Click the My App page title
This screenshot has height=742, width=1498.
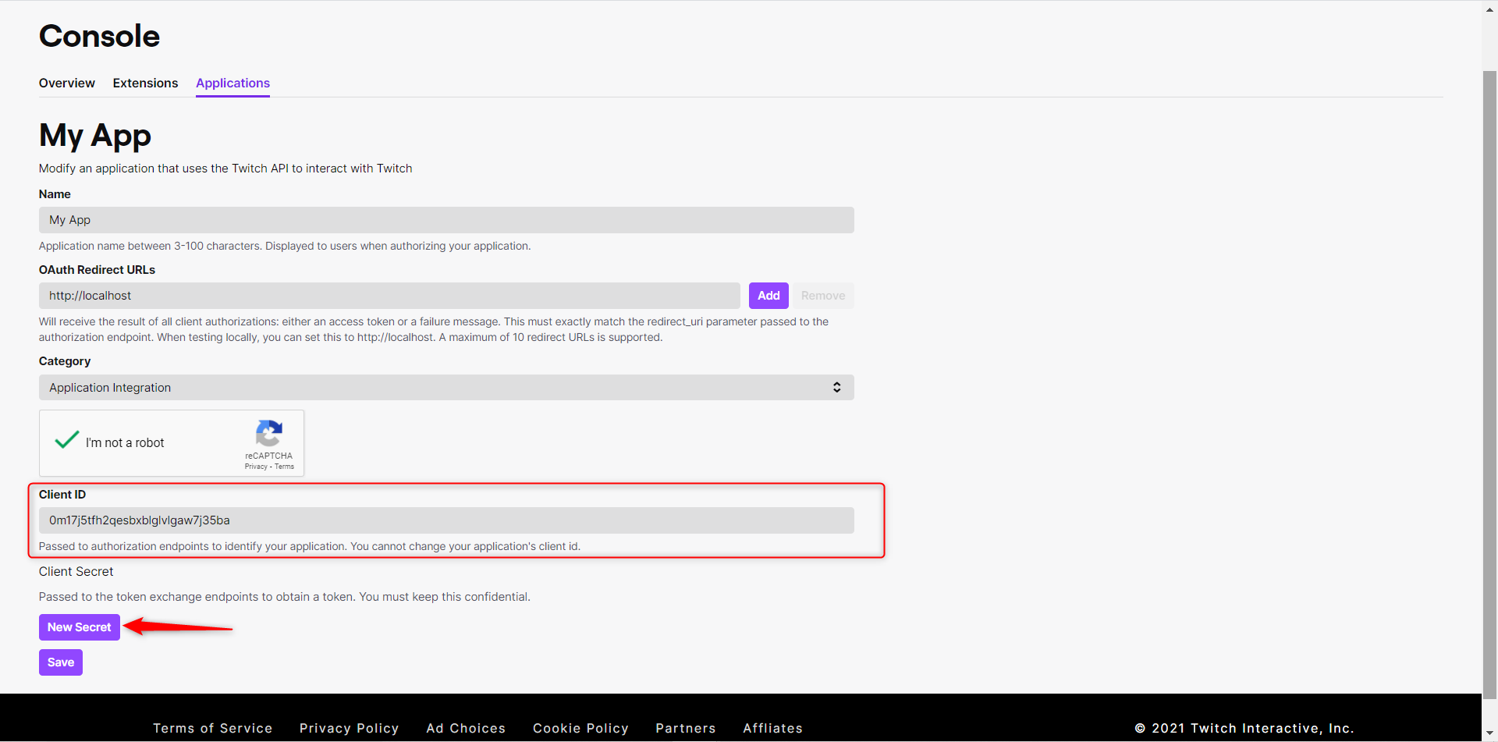95,136
